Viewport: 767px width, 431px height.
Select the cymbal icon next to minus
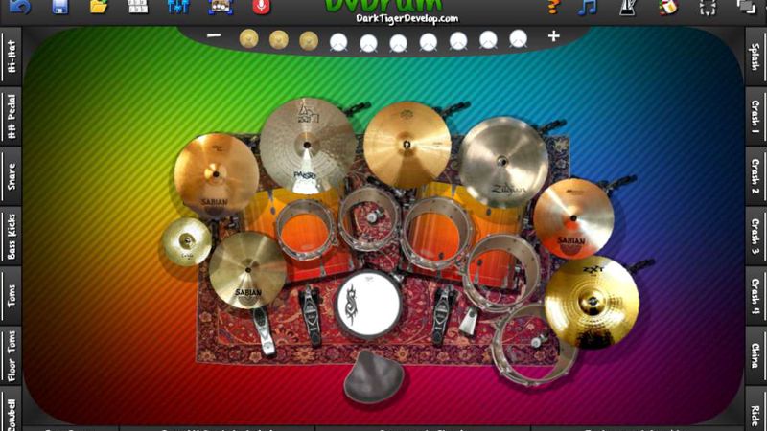pyautogui.click(x=249, y=38)
